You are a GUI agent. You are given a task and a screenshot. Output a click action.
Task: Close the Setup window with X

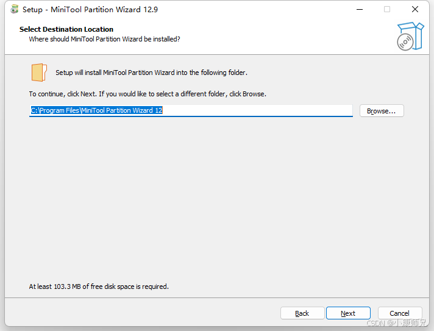click(415, 9)
